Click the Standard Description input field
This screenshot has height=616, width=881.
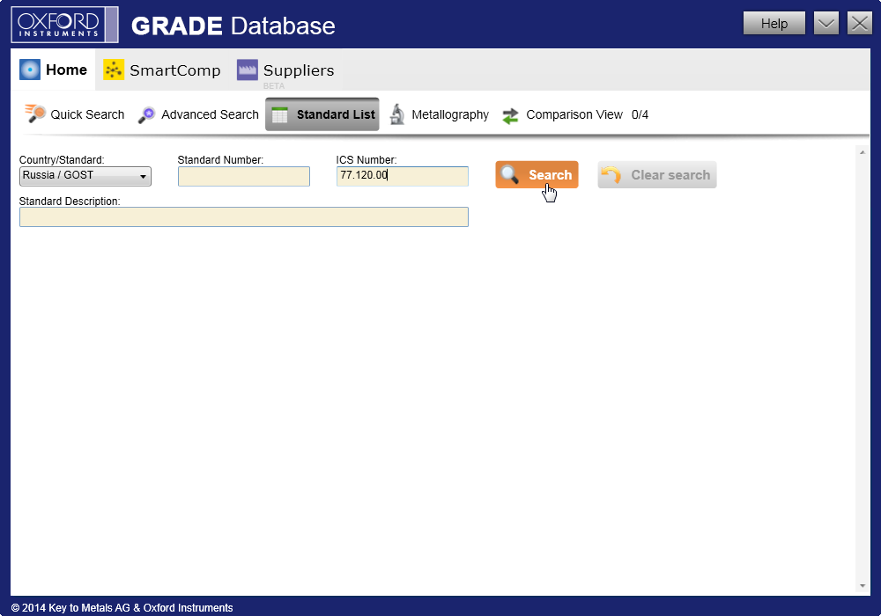pyautogui.click(x=244, y=217)
